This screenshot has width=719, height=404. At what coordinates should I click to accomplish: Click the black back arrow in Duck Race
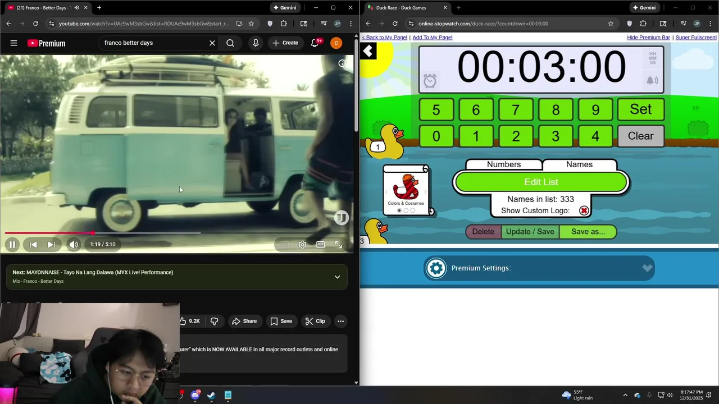[368, 52]
